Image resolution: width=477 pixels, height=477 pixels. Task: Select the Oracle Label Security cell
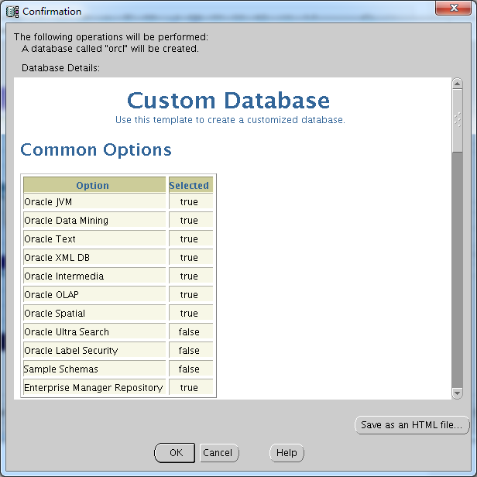point(94,351)
